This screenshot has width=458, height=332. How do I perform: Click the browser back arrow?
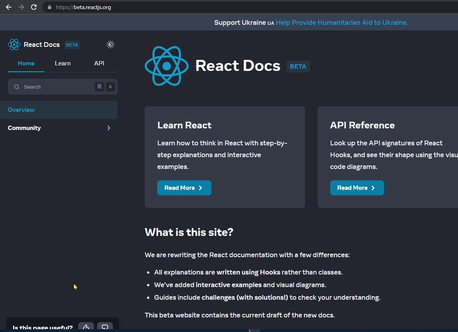click(x=8, y=7)
